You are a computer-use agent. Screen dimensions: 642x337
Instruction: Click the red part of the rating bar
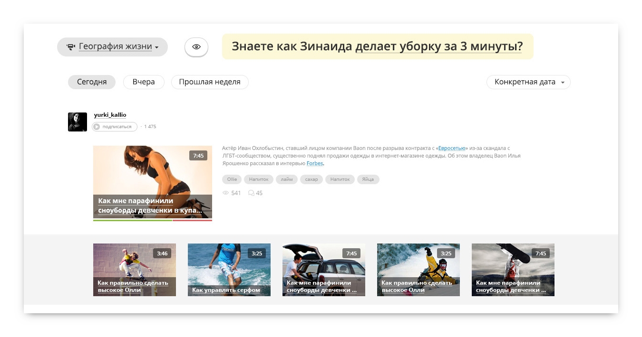[x=193, y=220]
